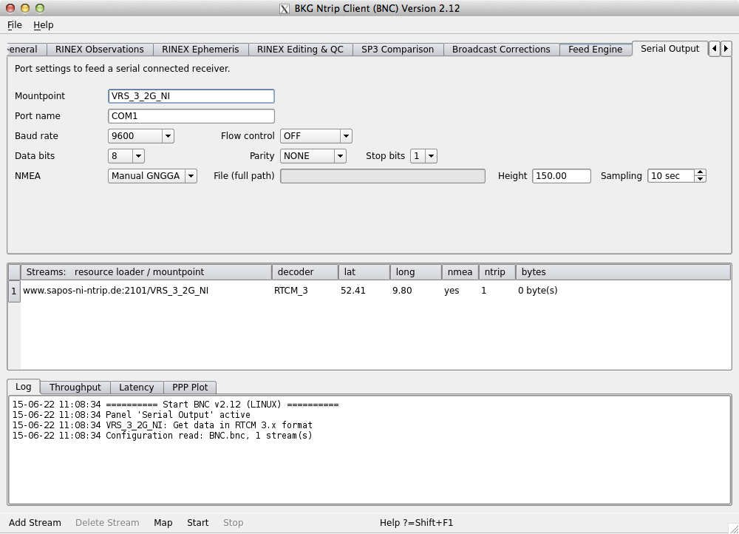Click the Add Stream button
This screenshot has height=534, width=739.
click(x=35, y=523)
